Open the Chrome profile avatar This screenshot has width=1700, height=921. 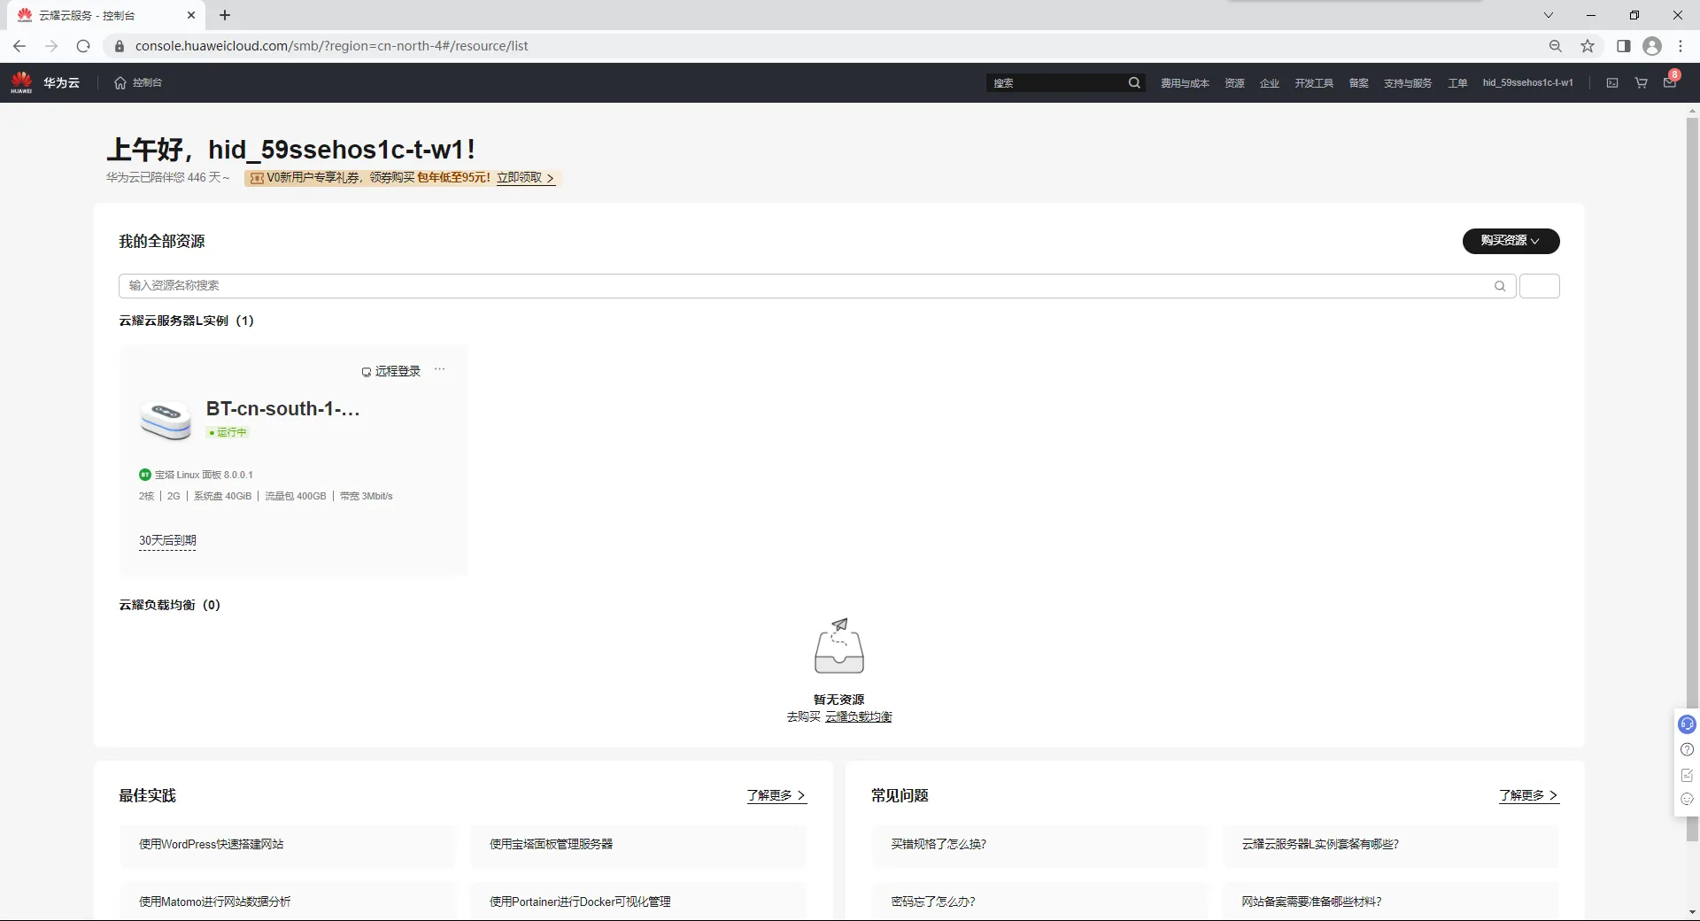(x=1652, y=46)
